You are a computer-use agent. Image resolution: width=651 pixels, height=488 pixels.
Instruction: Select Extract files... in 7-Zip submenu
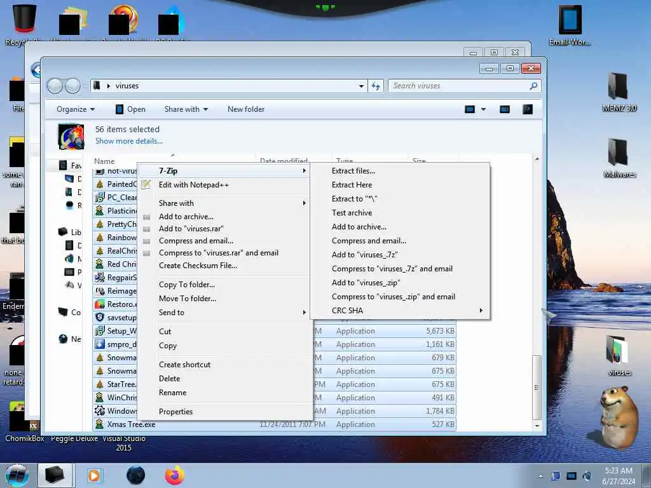353,170
